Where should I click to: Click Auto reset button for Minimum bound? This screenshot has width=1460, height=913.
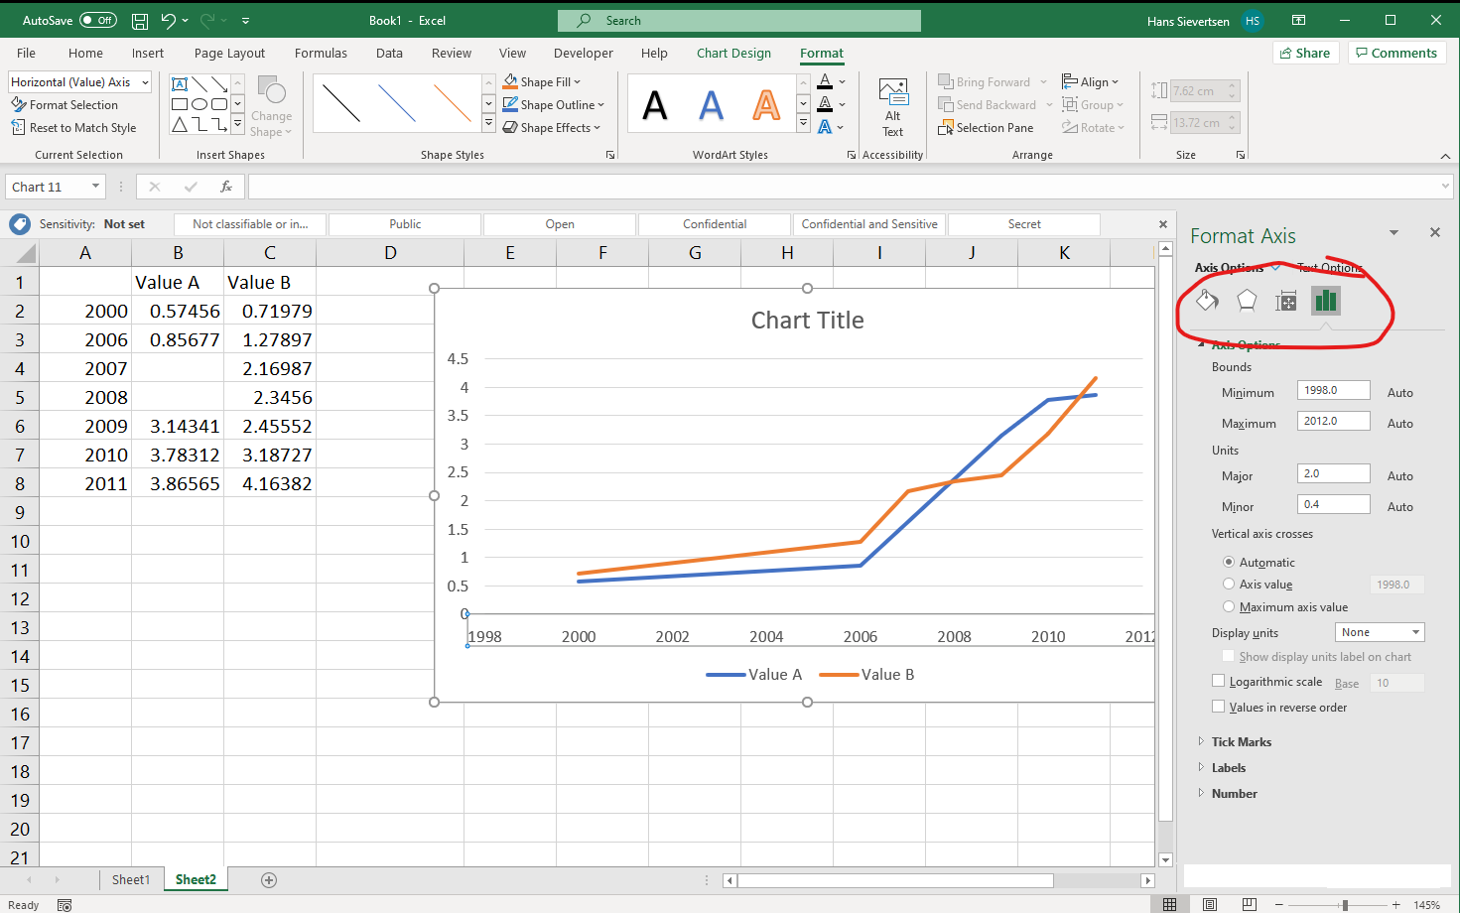(1400, 393)
